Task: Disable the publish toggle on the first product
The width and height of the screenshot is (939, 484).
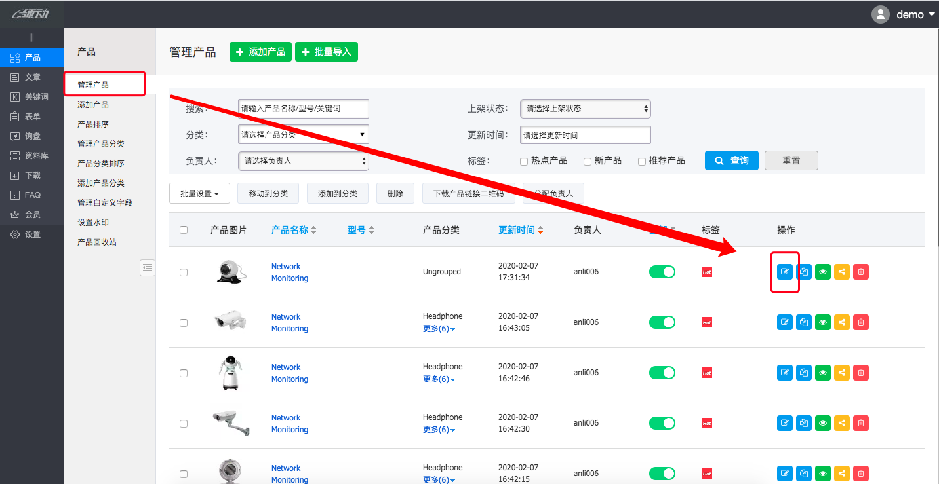Action: [x=662, y=271]
